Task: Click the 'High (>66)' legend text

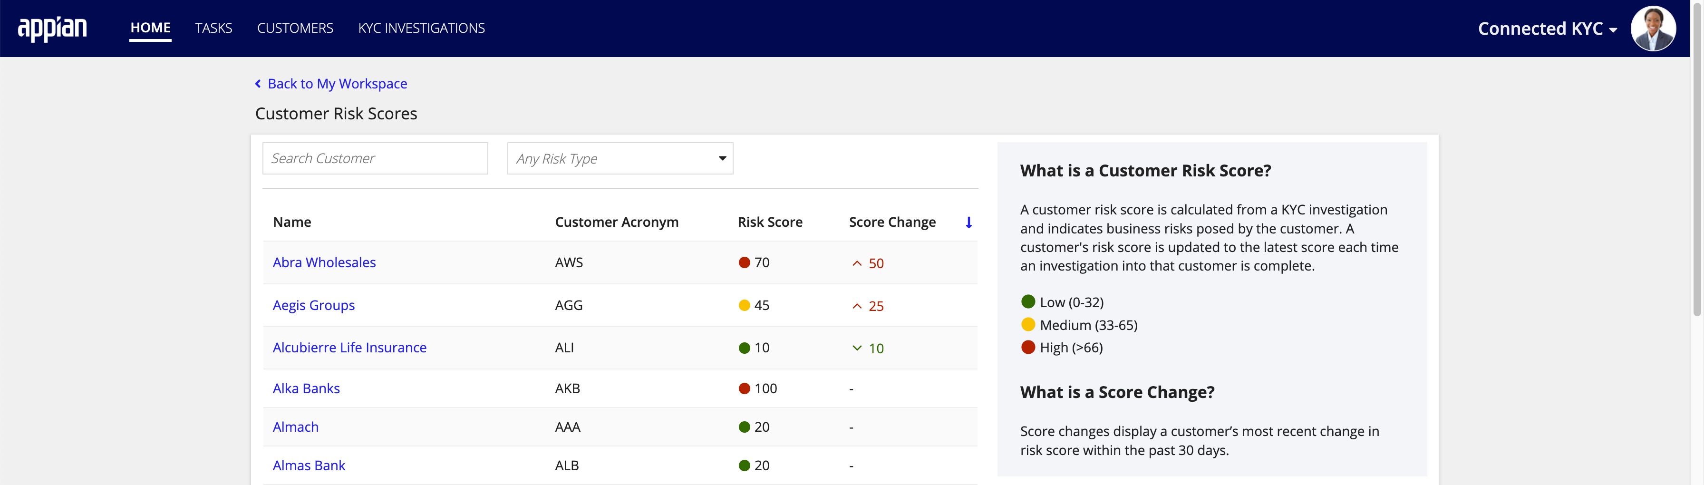Action: pos(1071,348)
